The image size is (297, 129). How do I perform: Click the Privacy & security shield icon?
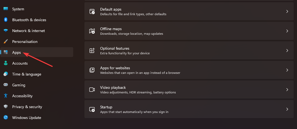[6, 107]
